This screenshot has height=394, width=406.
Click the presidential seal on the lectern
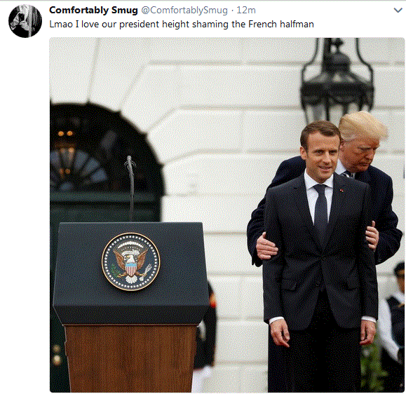pyautogui.click(x=130, y=261)
